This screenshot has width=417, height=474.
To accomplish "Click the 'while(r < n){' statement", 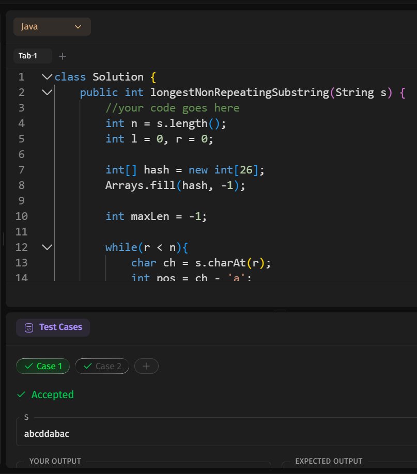I will point(147,247).
